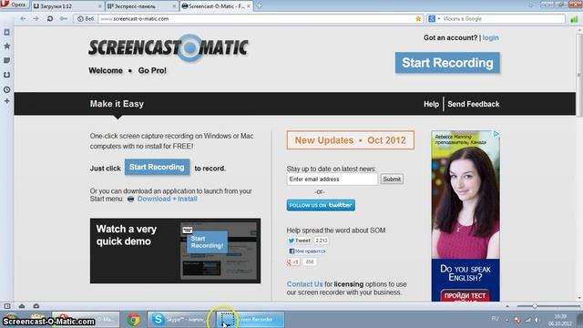
Task: Open the top sidebar panel icon
Action: (x=6, y=33)
